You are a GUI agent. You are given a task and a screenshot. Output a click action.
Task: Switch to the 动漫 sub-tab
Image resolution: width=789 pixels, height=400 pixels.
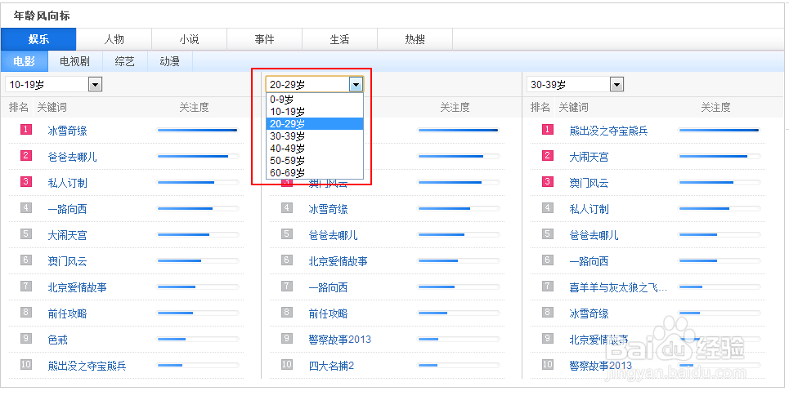[x=170, y=61]
